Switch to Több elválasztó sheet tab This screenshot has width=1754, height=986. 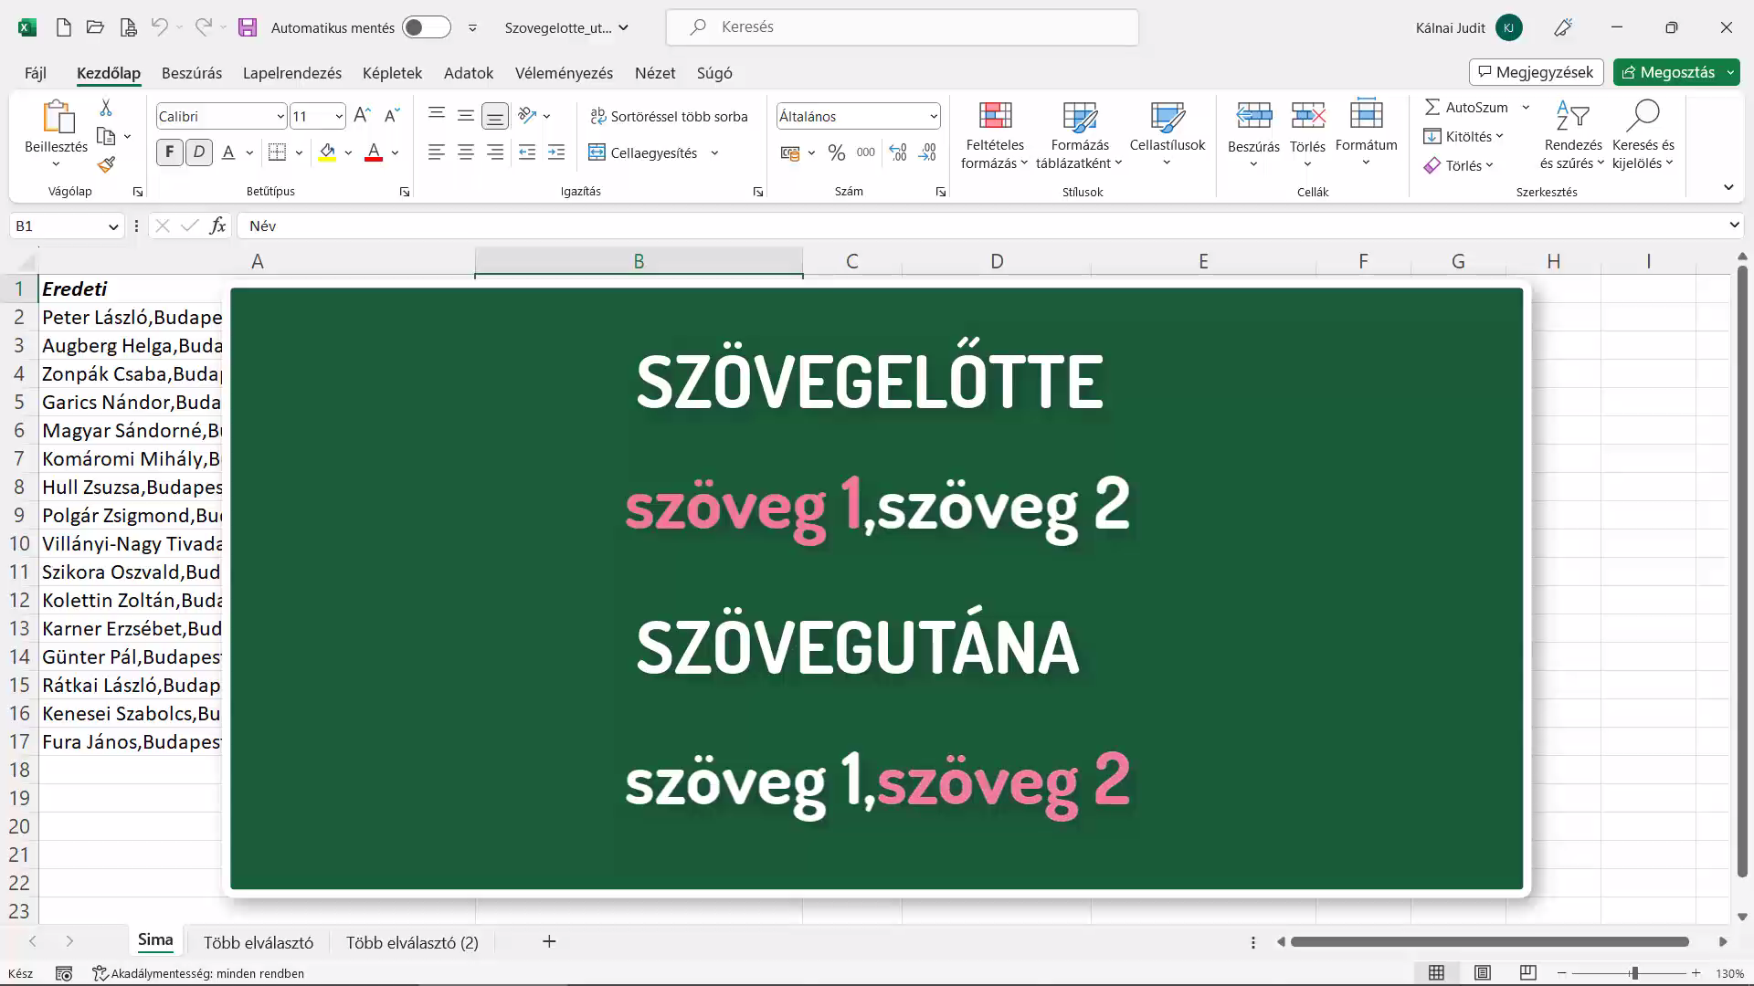259,942
